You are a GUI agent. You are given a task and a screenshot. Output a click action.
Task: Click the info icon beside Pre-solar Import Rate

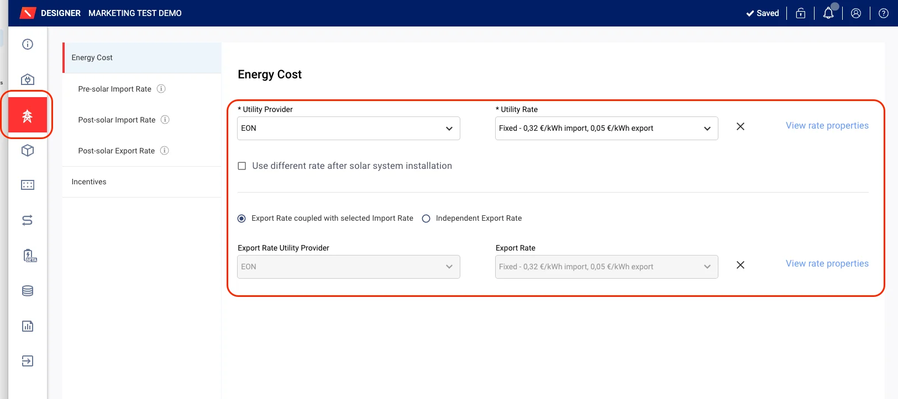(161, 89)
